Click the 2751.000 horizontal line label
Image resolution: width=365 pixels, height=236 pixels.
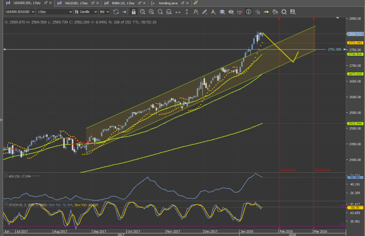click(x=334, y=50)
